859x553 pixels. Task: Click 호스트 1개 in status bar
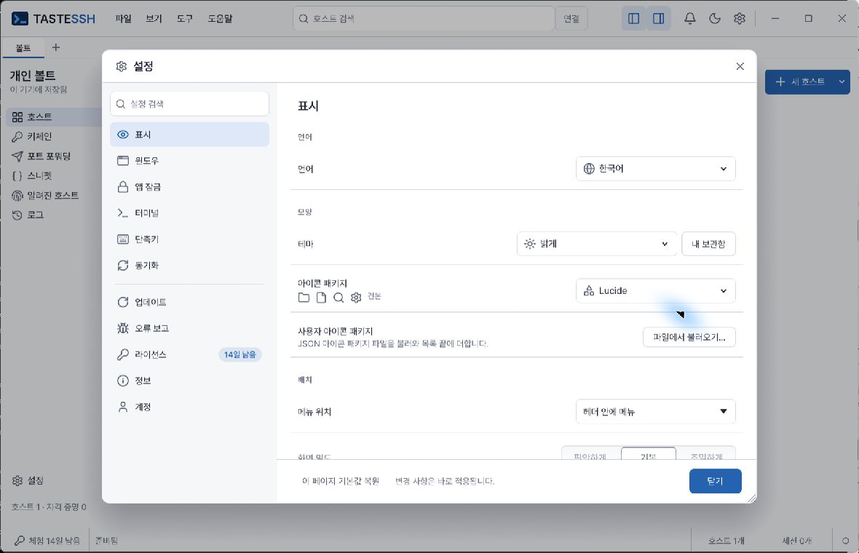[726, 541]
